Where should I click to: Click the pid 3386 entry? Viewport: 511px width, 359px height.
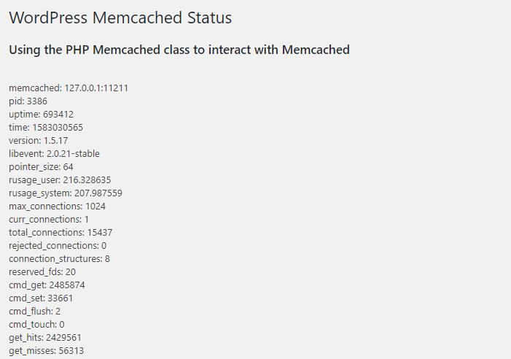point(28,101)
